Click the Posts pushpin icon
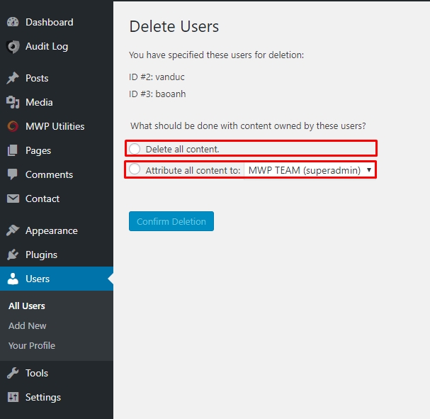The width and height of the screenshot is (430, 419). tap(13, 78)
